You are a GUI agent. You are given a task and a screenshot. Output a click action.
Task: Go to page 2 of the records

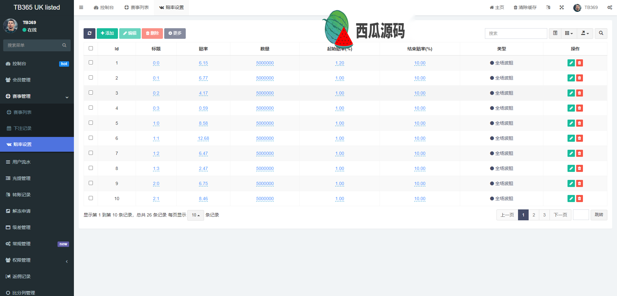534,215
